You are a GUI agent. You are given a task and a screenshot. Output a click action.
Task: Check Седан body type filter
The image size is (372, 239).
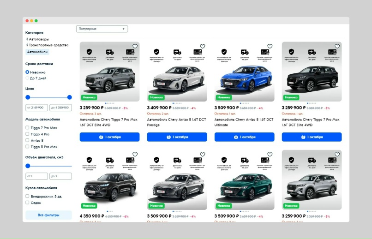pos(27,203)
